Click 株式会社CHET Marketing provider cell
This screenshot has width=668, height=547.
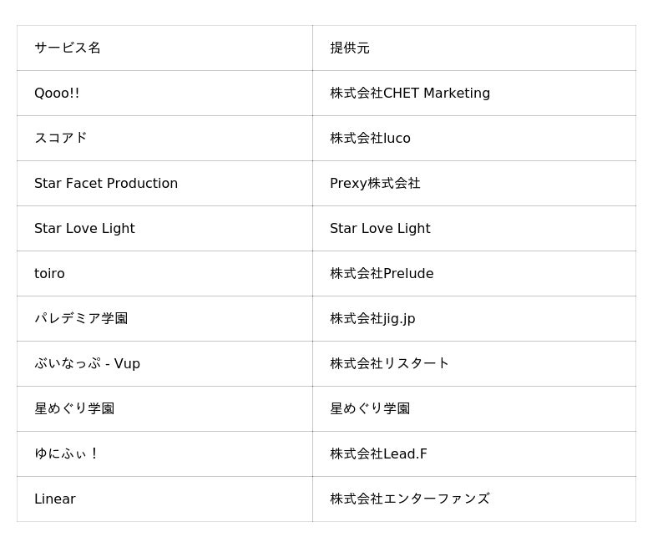[x=410, y=93]
